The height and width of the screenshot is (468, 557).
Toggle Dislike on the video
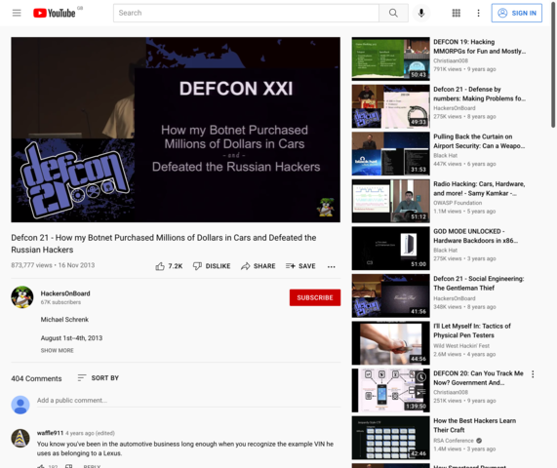point(212,266)
